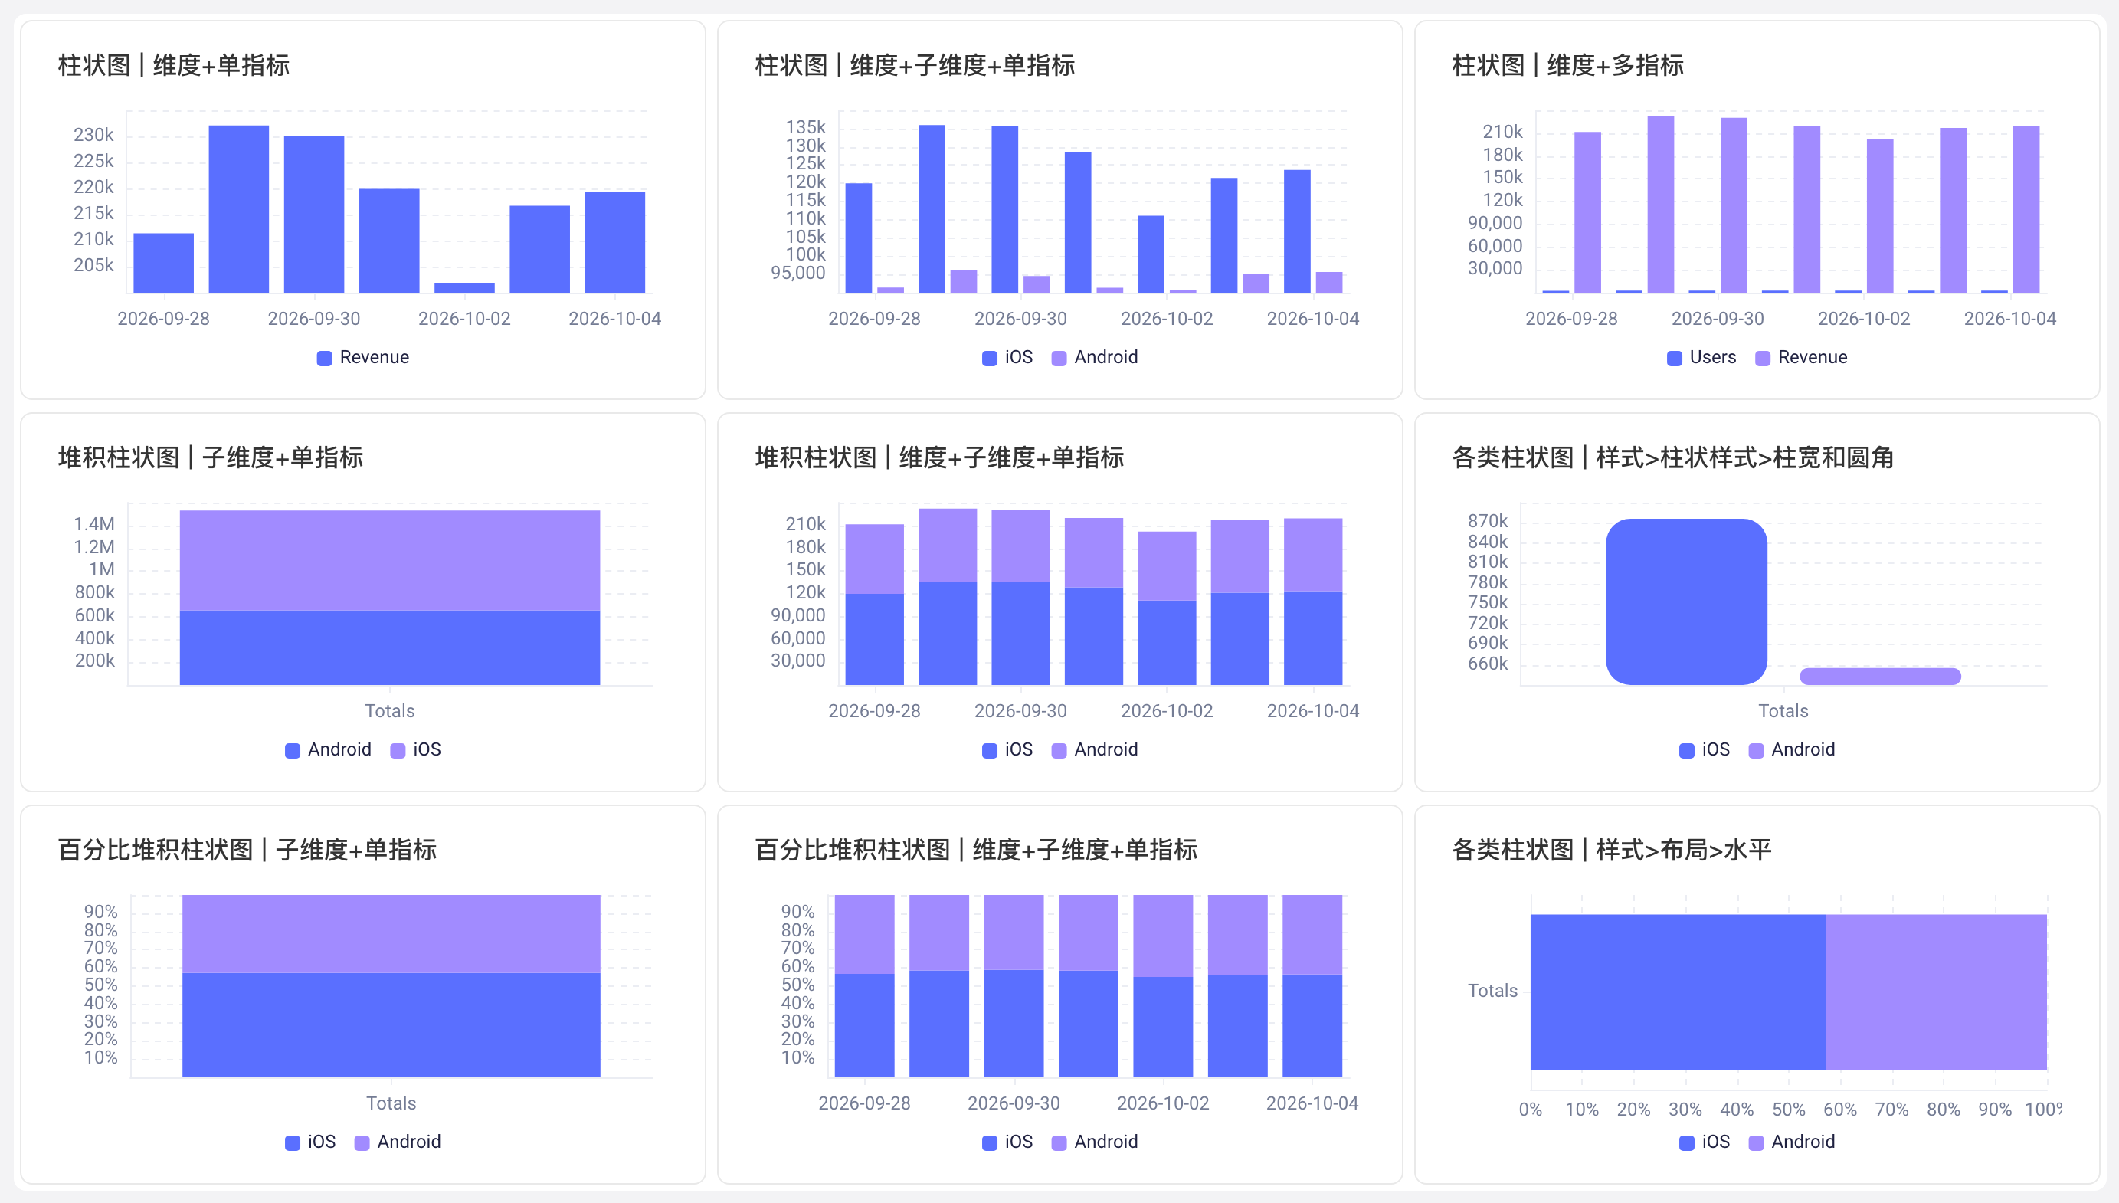The height and width of the screenshot is (1203, 2119).
Task: Toggle the iOS legend in the 百分比堆积柱状图 | 子维度+单指标 chart
Action: (310, 1142)
